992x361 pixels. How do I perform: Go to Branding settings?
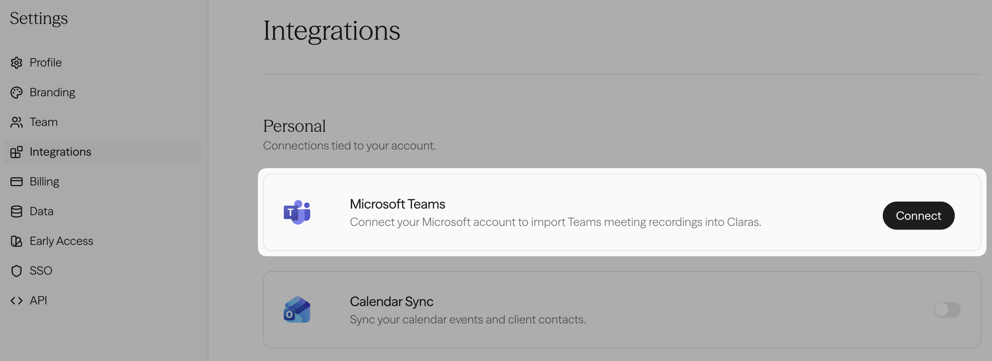pyautogui.click(x=102, y=93)
